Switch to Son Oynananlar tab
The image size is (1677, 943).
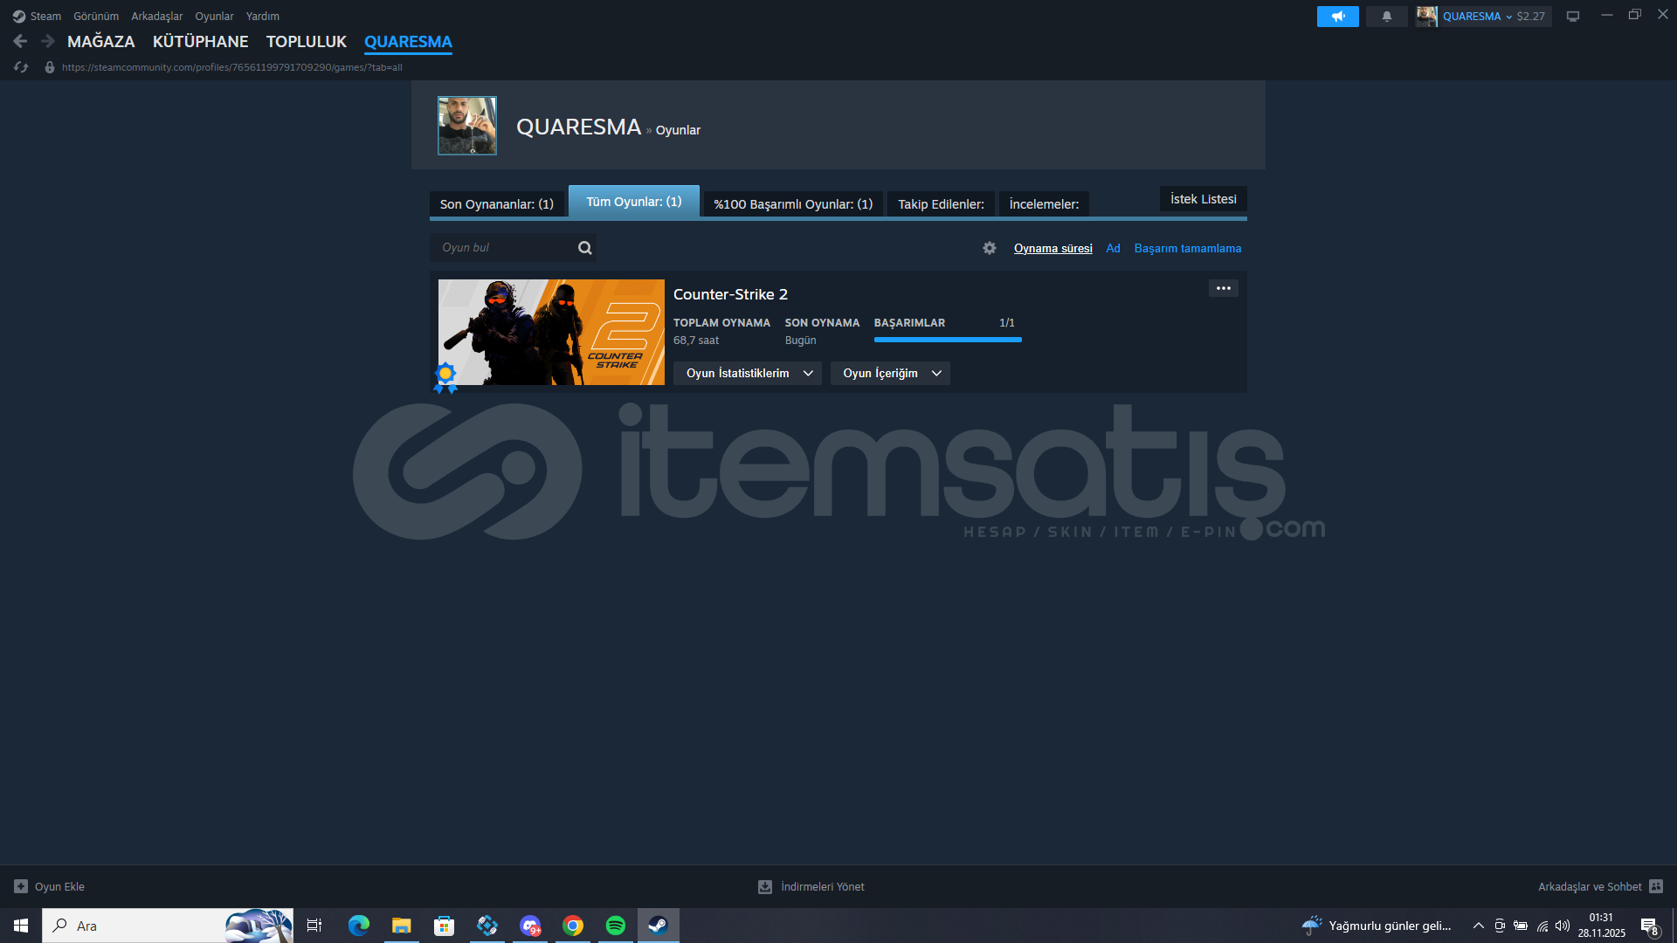496,204
